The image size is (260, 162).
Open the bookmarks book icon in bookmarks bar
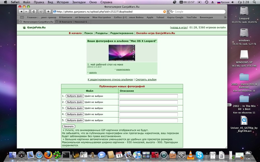tap(22, 17)
